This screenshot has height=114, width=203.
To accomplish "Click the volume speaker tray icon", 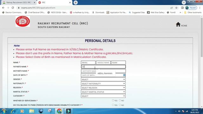I will click(180, 111).
